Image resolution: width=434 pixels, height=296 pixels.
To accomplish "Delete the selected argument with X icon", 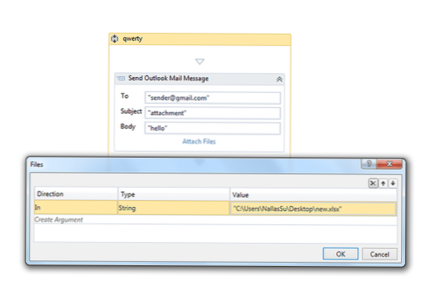I will tap(373, 183).
